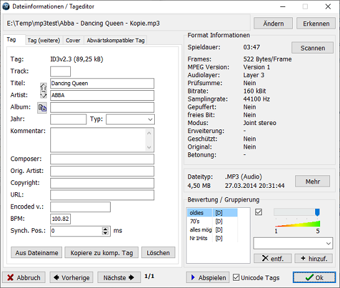This screenshot has width=340, height=288.
Task: Play the file with Abspielen
Action: coord(208,277)
